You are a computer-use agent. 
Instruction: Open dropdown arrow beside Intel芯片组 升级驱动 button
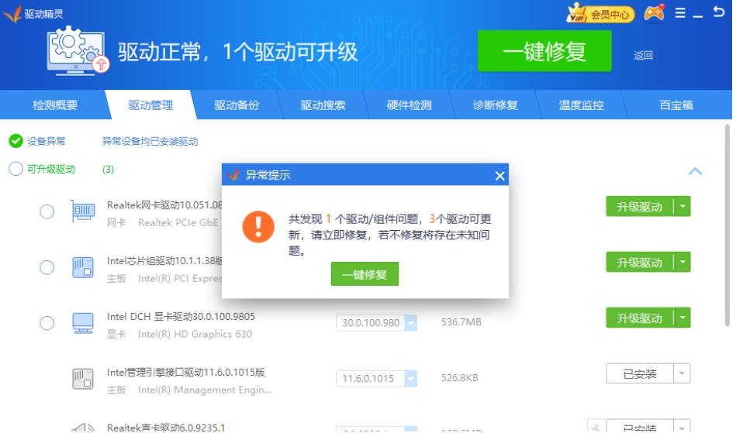tap(682, 262)
